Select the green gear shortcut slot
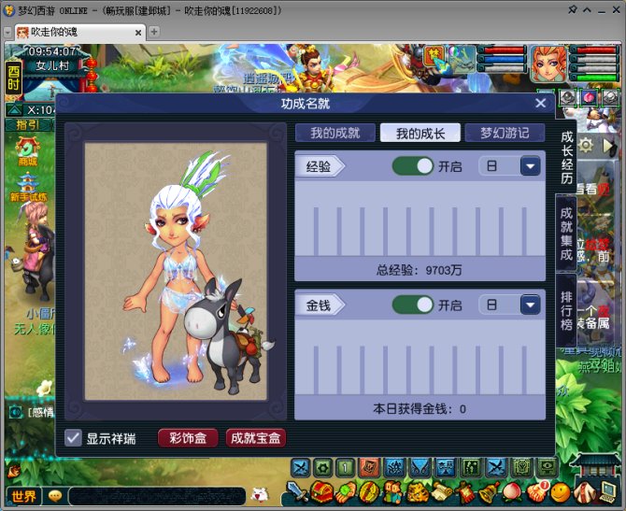 tap(323, 467)
